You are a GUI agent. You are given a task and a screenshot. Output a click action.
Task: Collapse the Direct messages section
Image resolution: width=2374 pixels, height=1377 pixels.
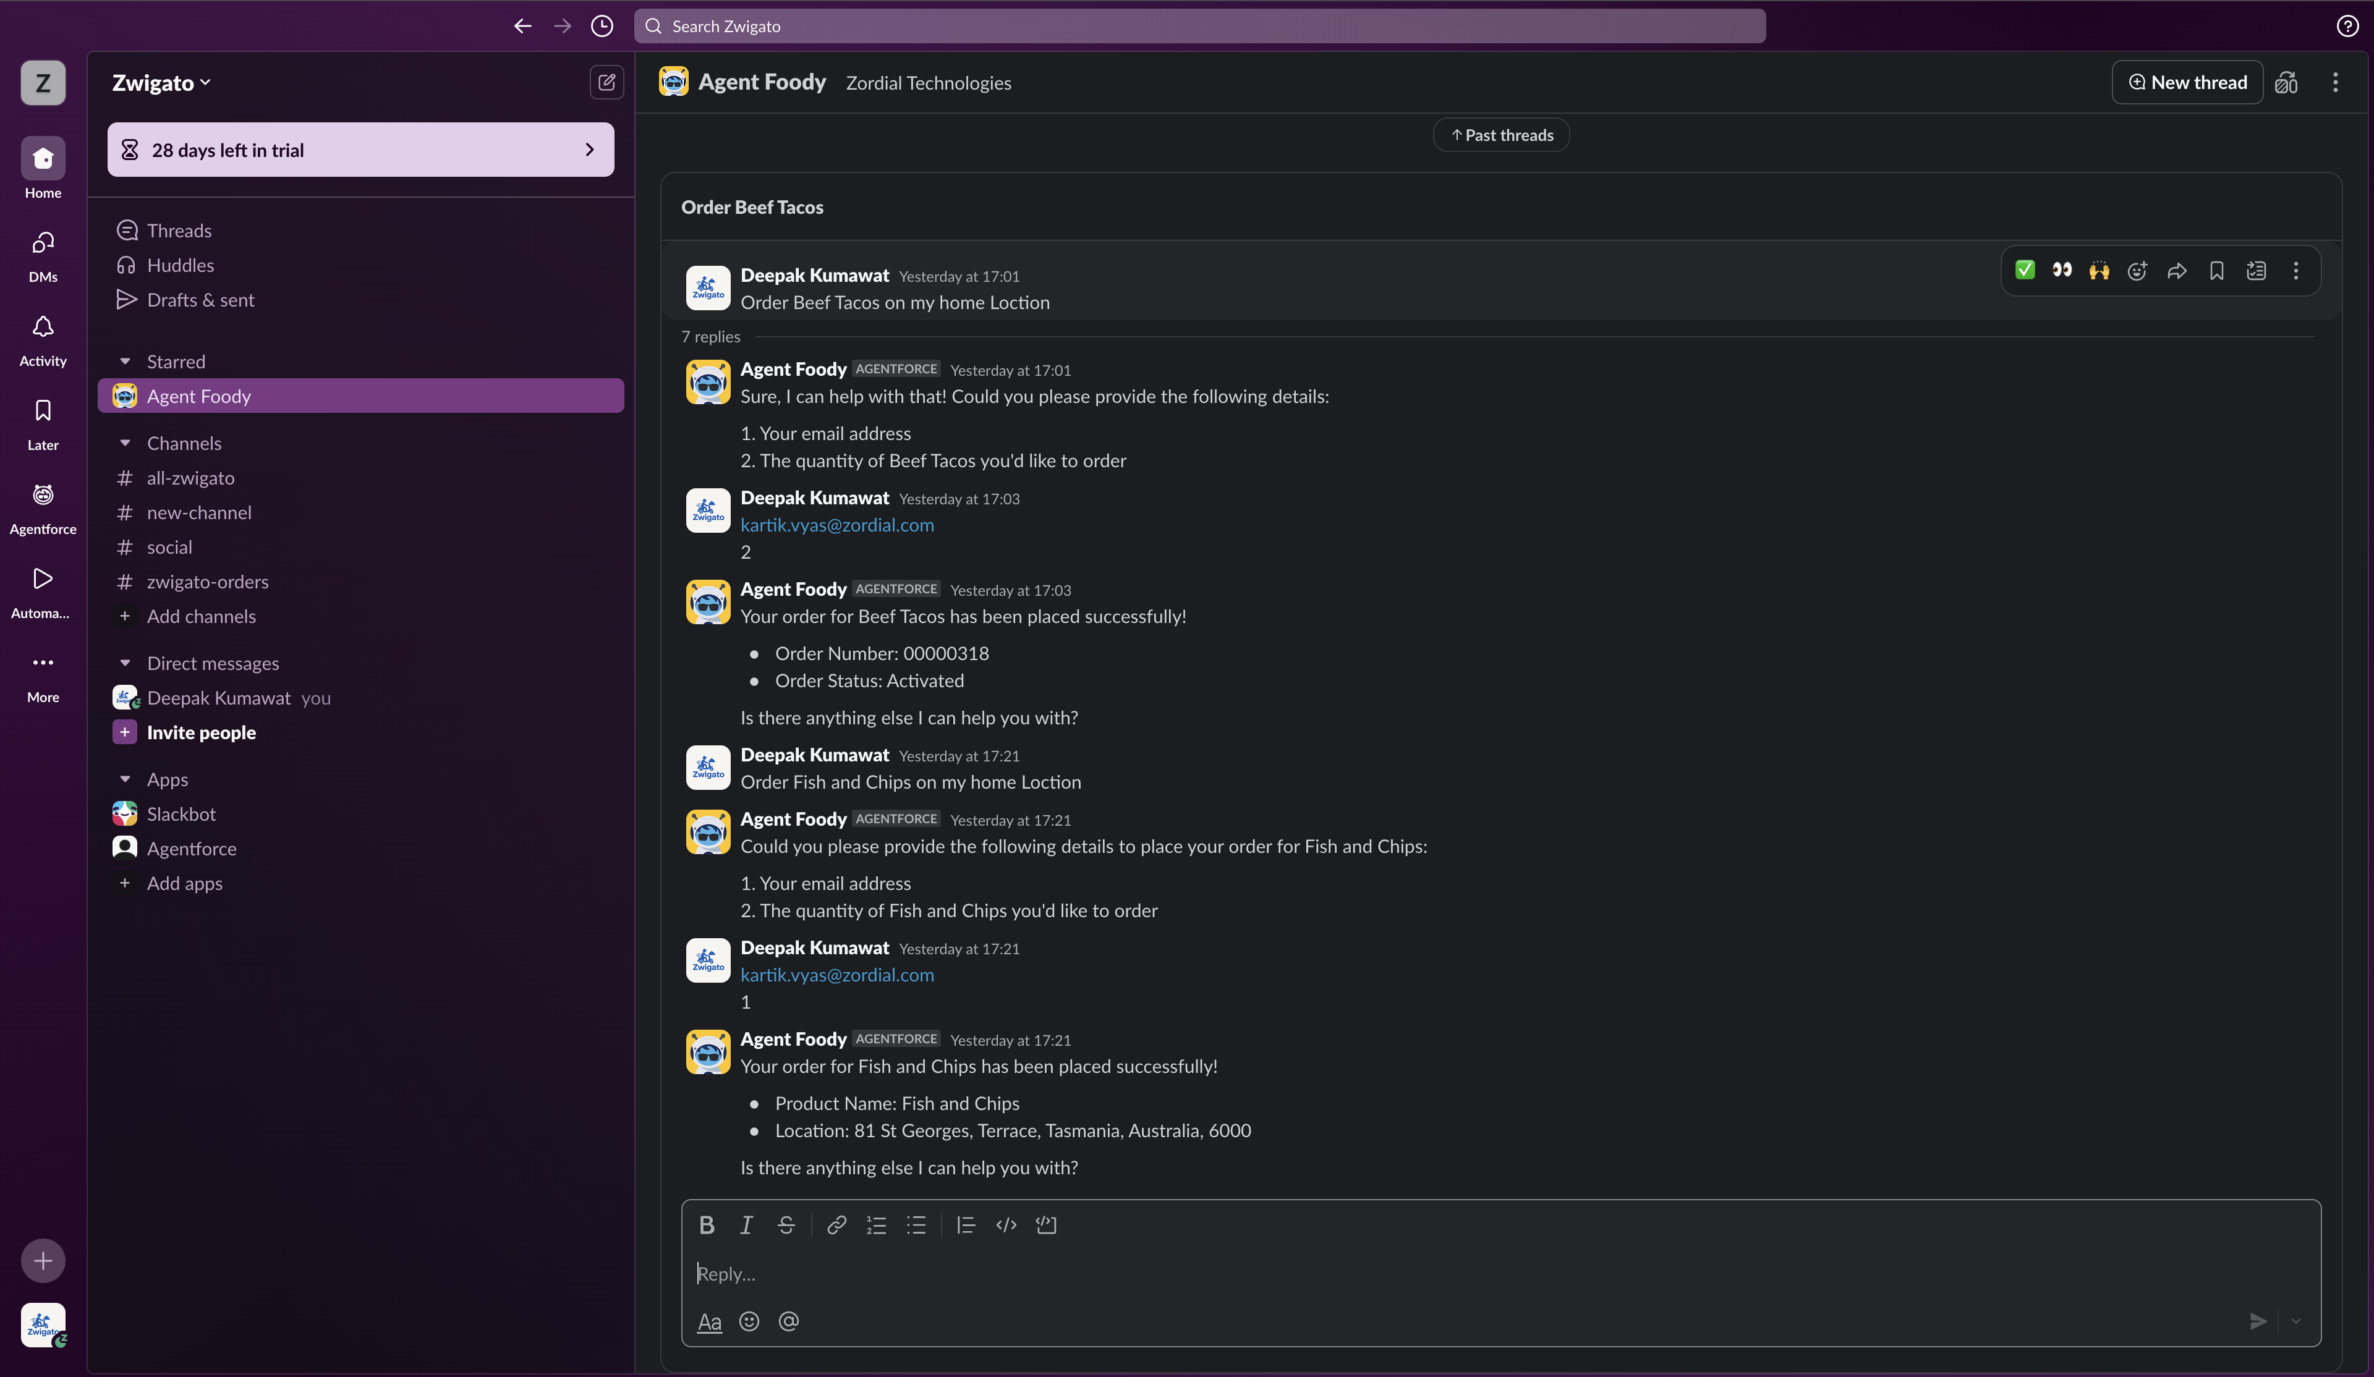[126, 663]
